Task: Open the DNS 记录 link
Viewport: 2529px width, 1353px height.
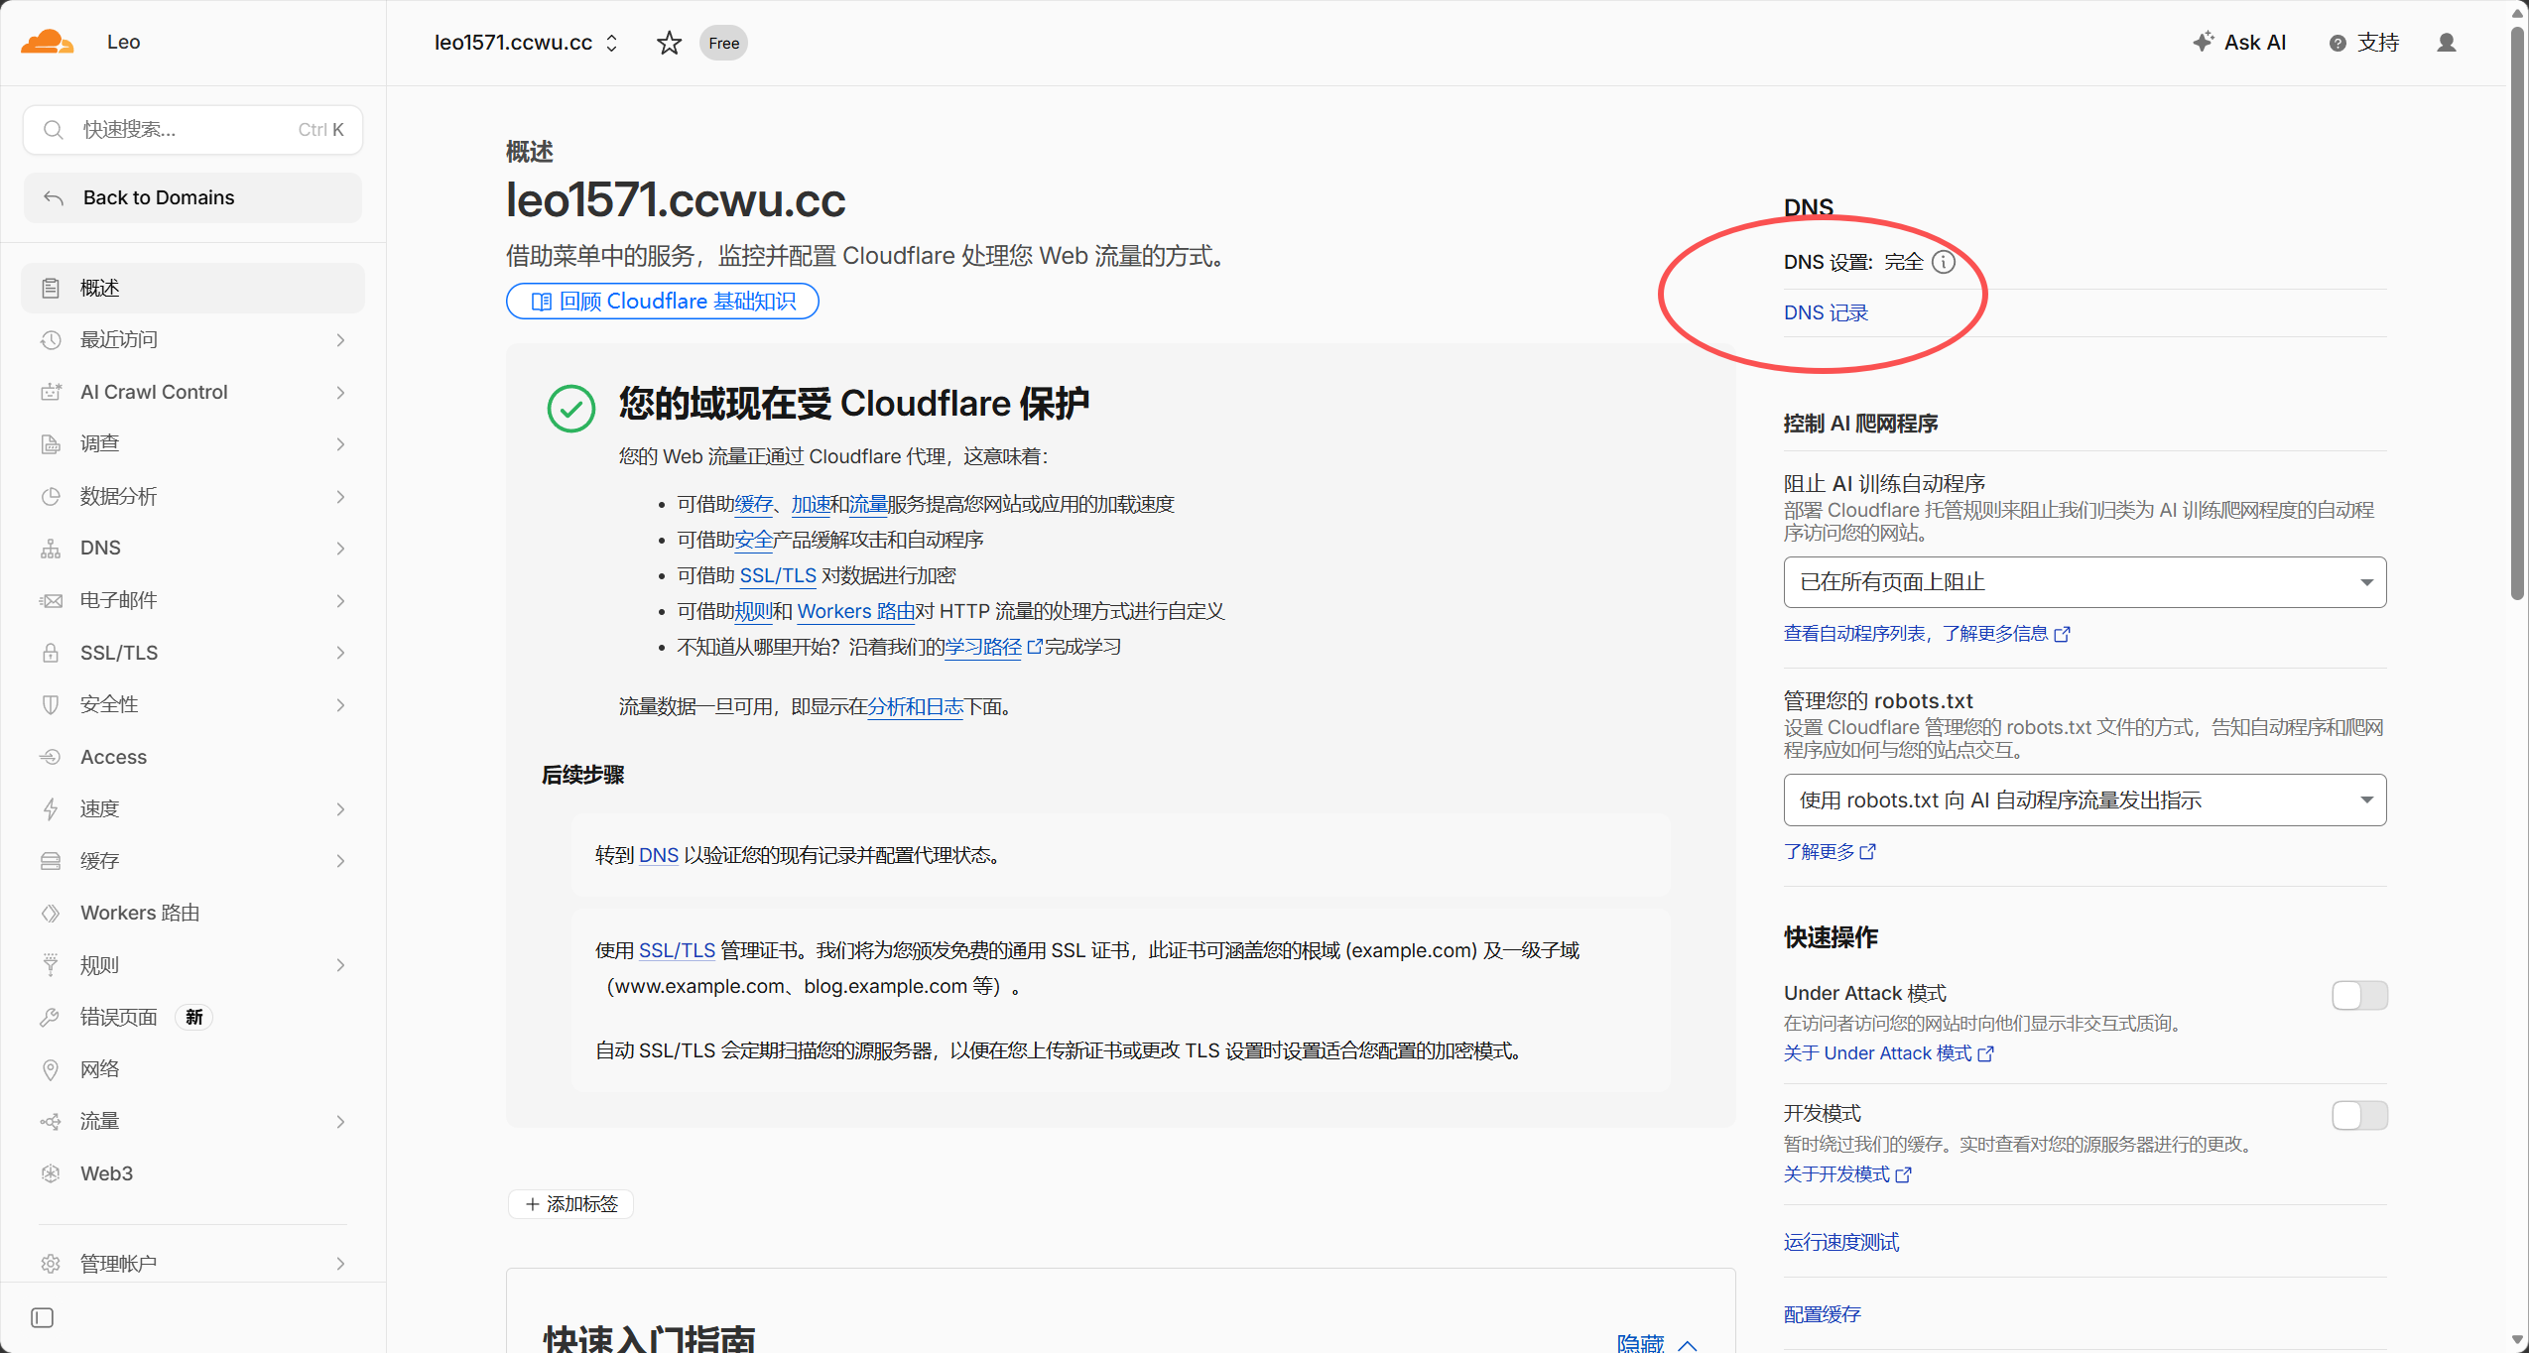Action: tap(1826, 312)
